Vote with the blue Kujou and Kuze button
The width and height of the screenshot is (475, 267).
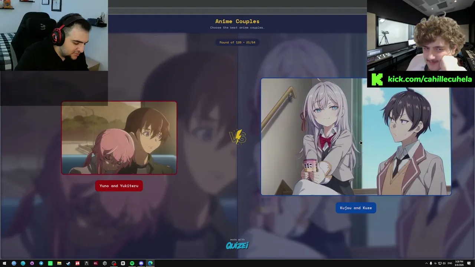tap(356, 208)
